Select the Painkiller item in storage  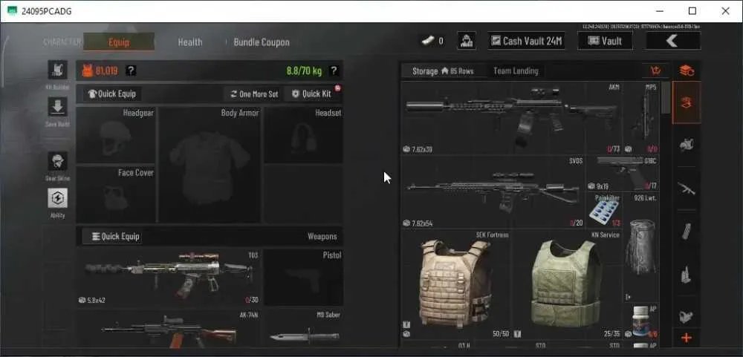pyautogui.click(x=604, y=210)
